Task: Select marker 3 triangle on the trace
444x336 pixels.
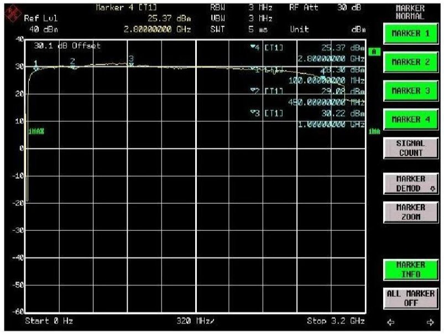Action: (131, 64)
